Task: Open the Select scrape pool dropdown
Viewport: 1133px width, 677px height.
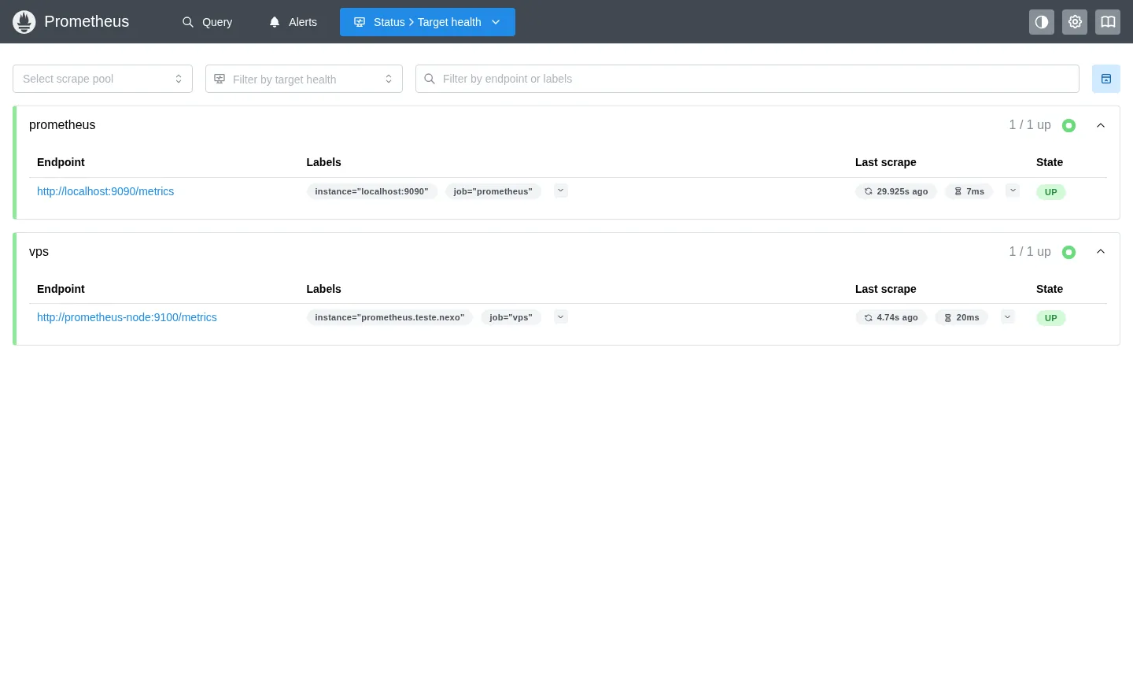Action: pos(102,79)
